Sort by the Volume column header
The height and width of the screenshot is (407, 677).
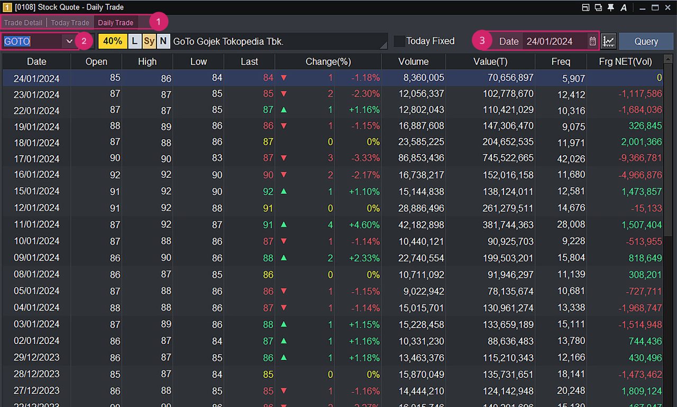(413, 61)
